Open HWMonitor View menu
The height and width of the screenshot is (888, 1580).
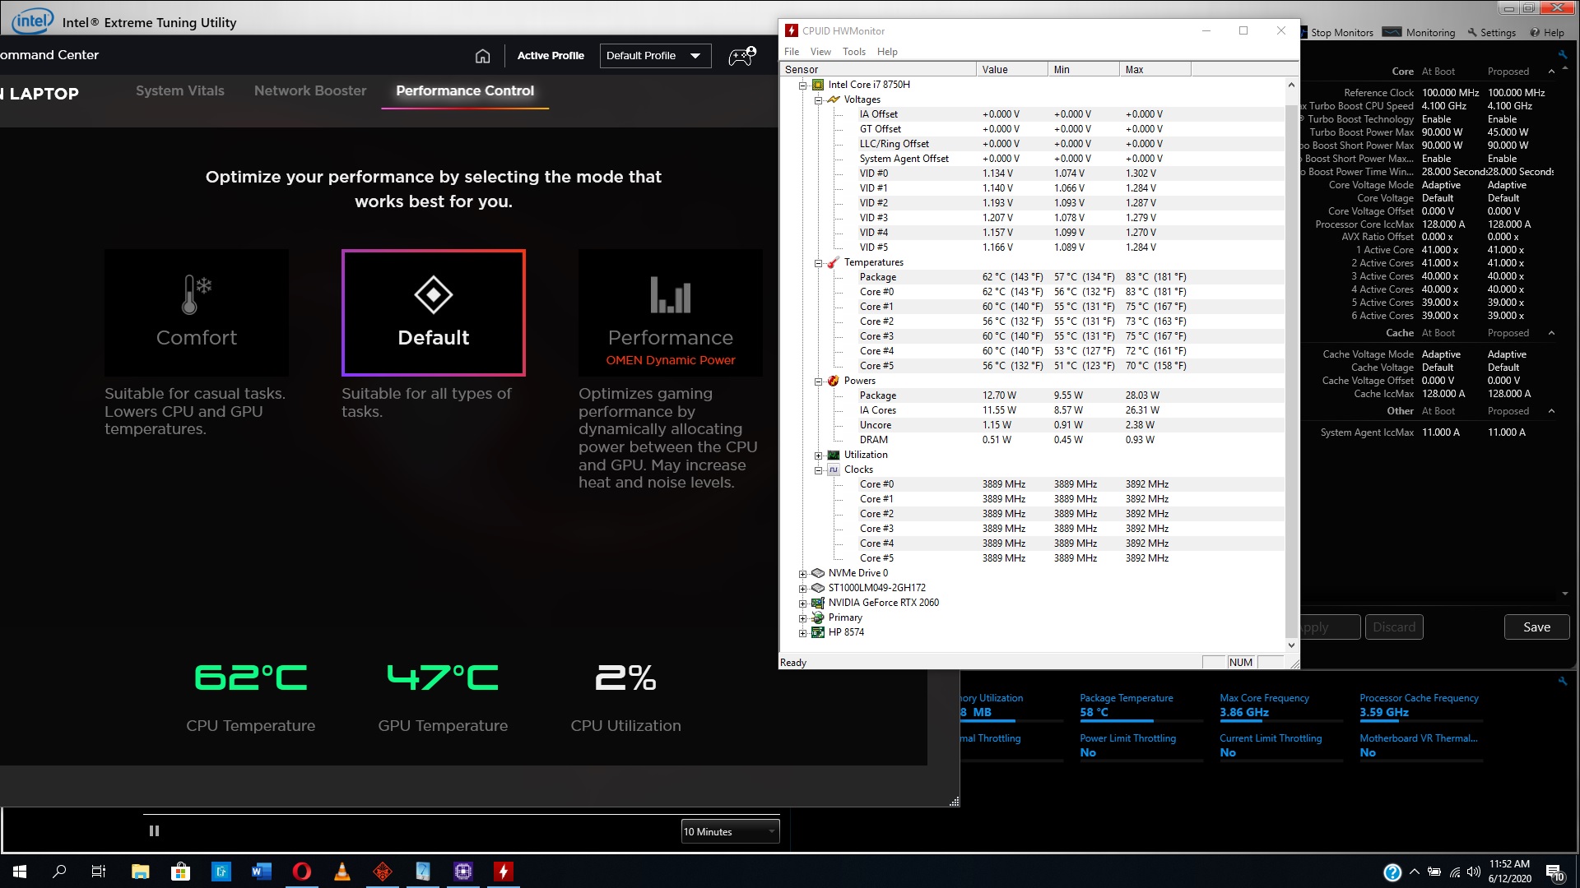pos(820,51)
